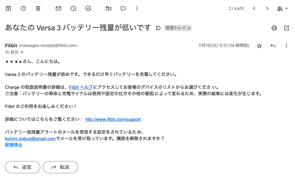The image size is (295, 179).
Task: Click the 配信停止 unsubscribe link
Action: (x=14, y=145)
